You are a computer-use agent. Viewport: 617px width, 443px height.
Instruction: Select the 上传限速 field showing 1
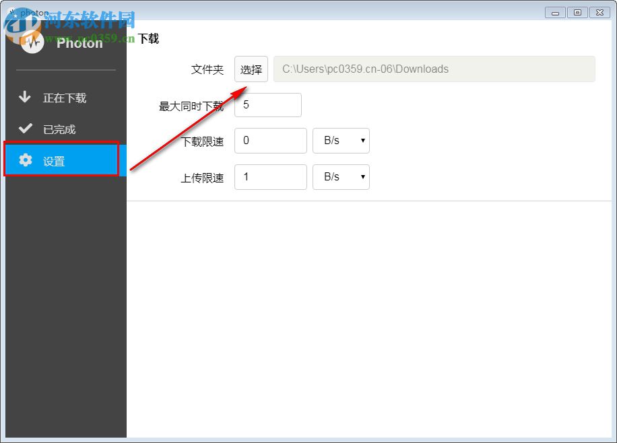[270, 177]
